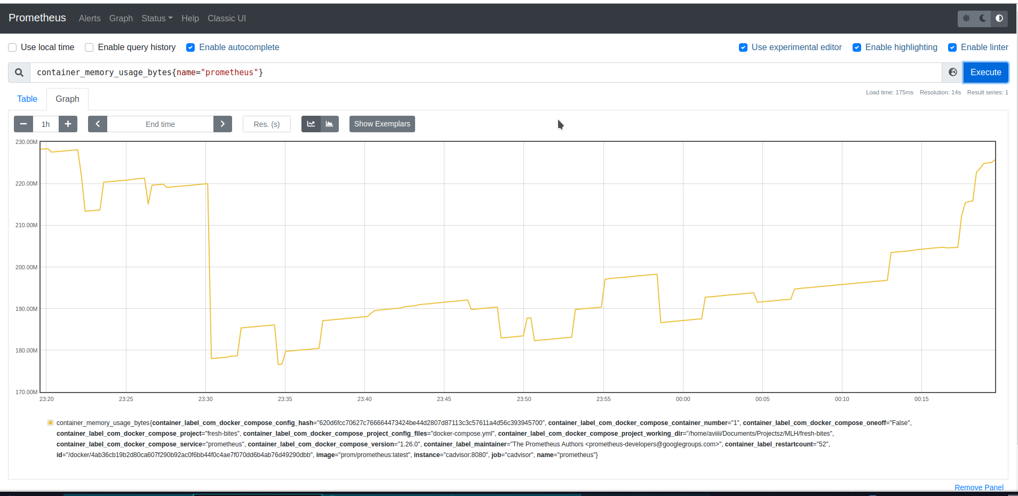Click the Load time: 175ms statistic
1018x496 pixels.
point(889,93)
